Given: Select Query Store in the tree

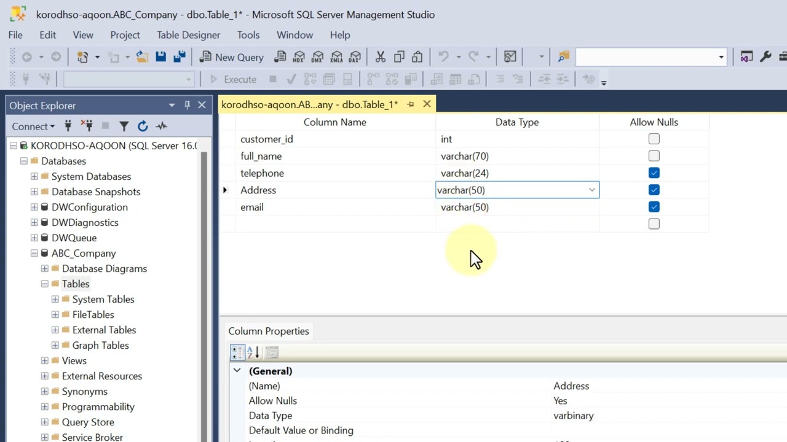Looking at the screenshot, I should 88,422.
